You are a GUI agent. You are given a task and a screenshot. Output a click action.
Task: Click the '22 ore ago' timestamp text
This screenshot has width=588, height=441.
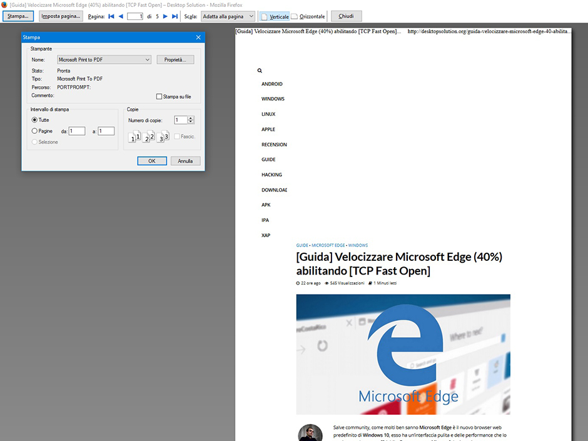point(310,283)
